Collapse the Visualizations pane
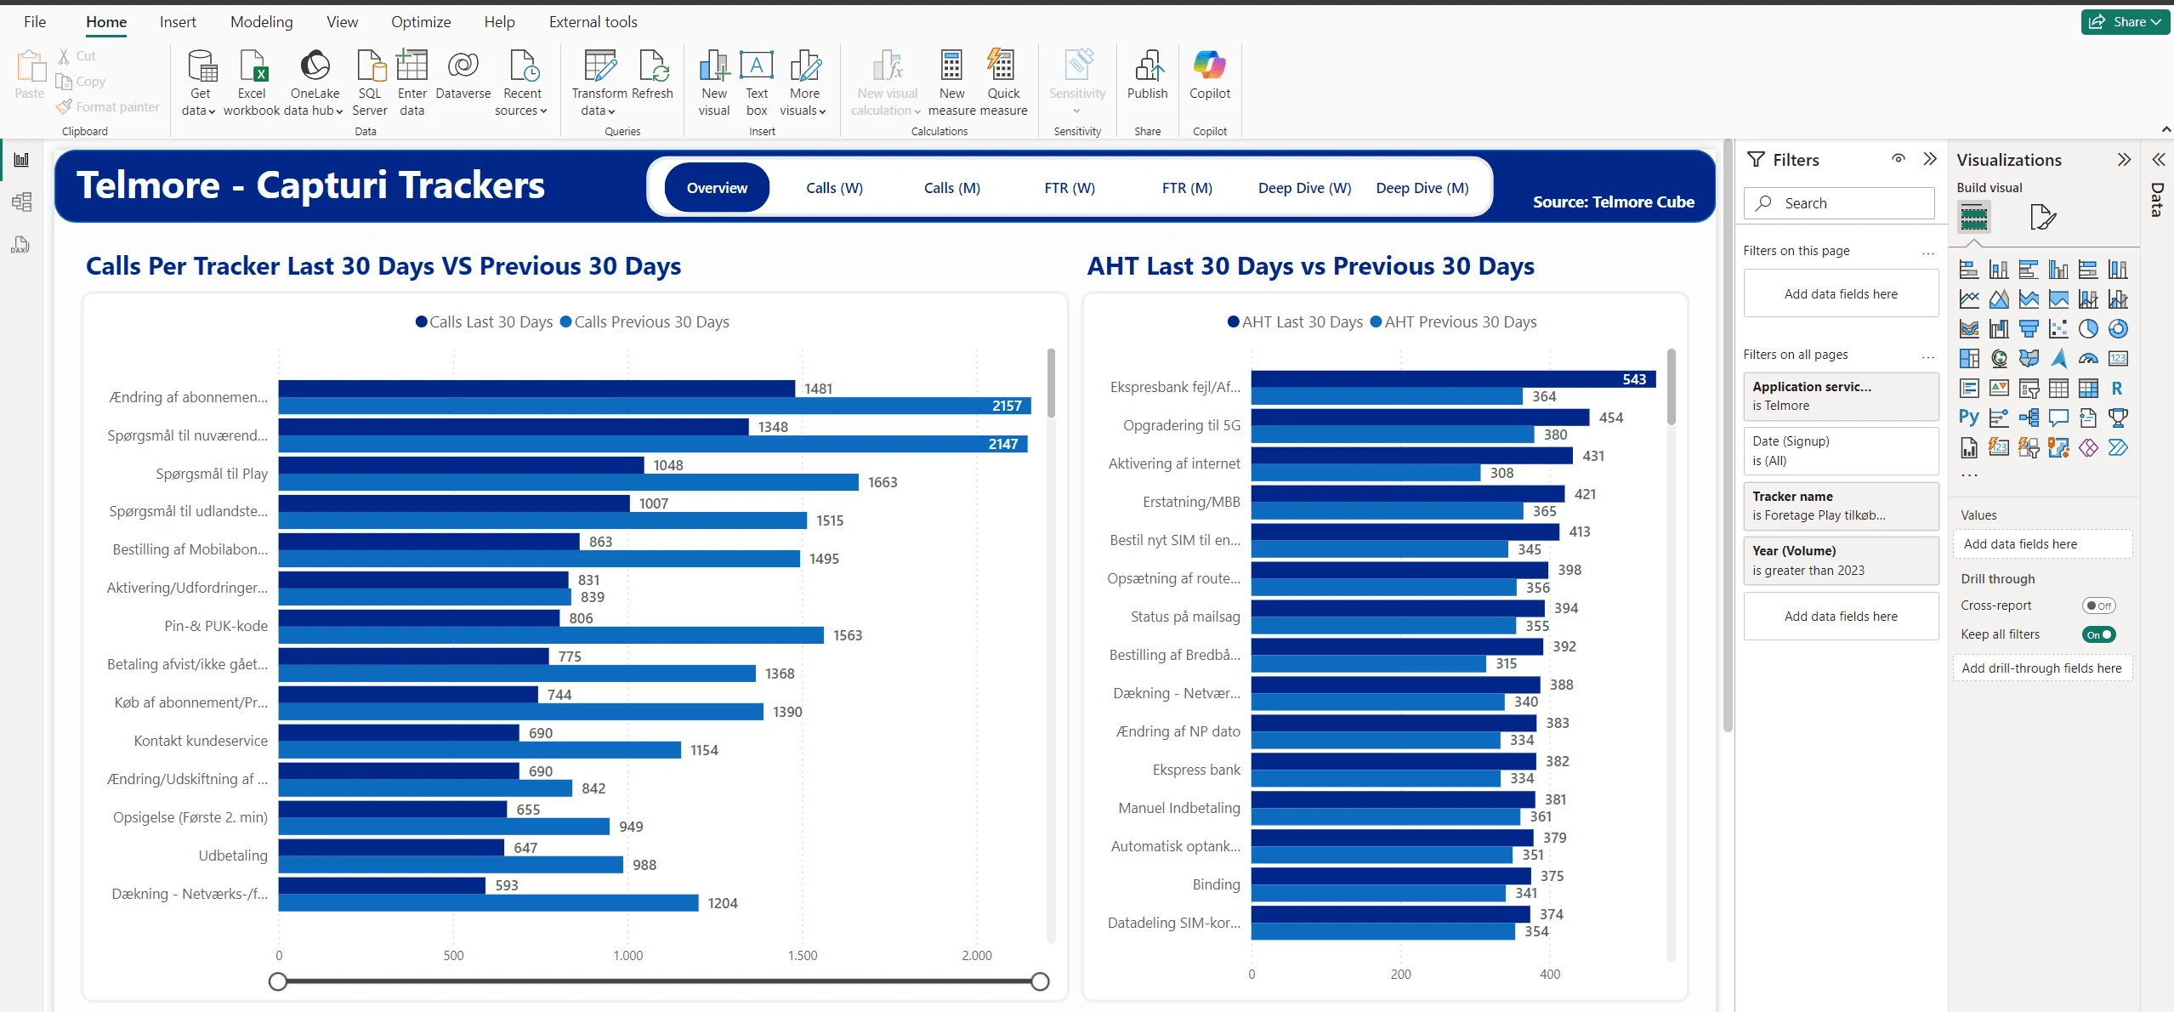The height and width of the screenshot is (1012, 2174). 2124,160
